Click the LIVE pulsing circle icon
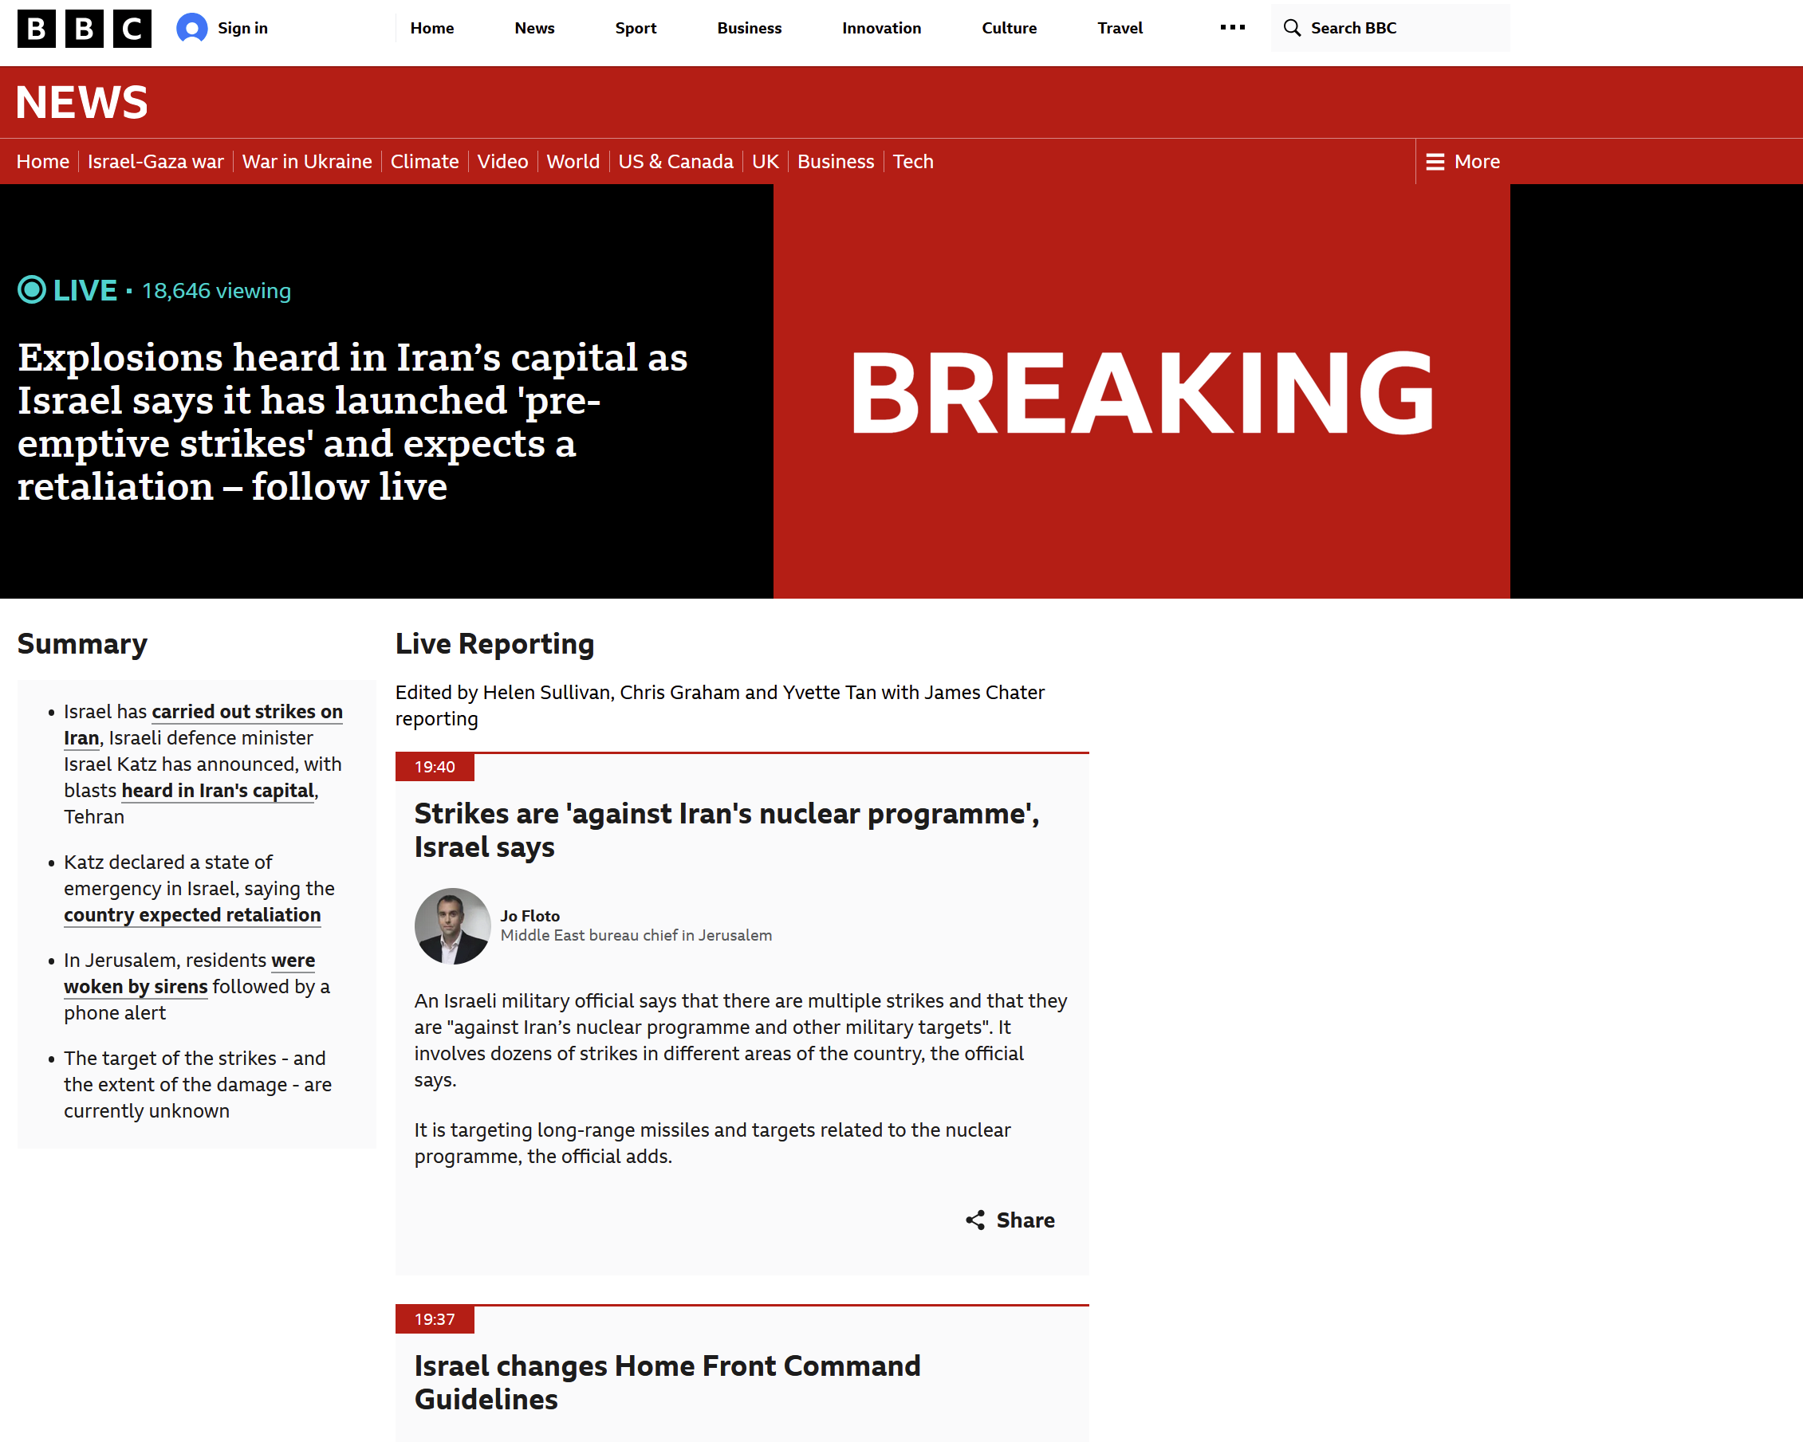 coord(32,290)
